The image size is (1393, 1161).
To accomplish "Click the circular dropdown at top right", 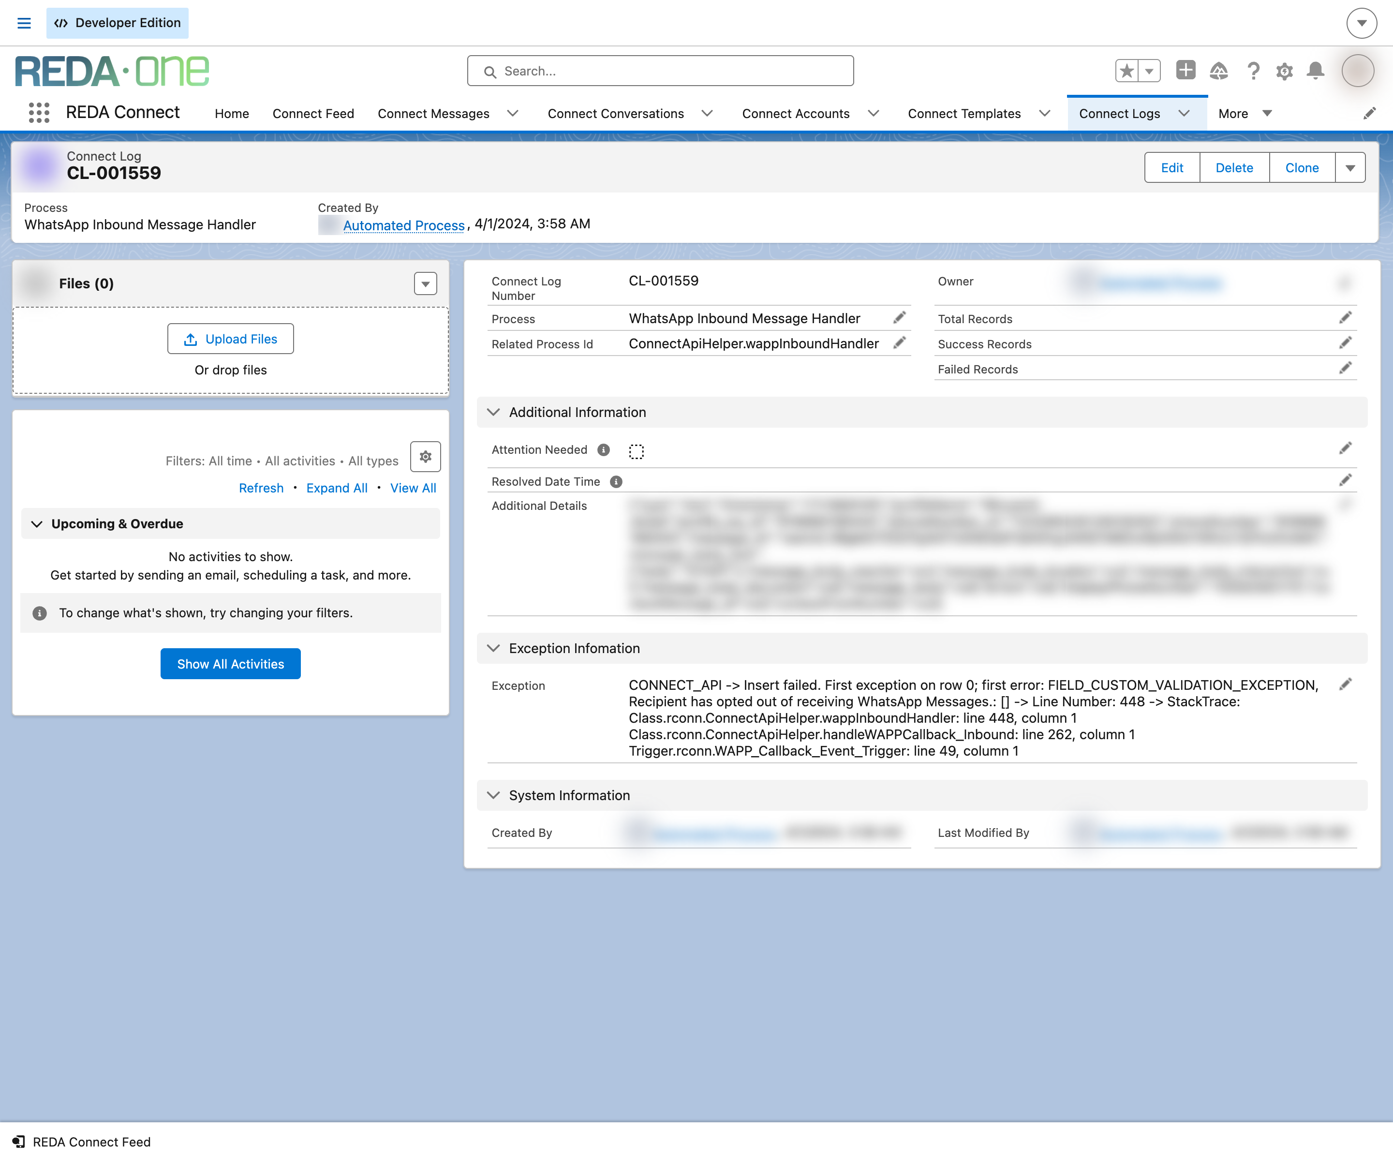I will coord(1362,23).
